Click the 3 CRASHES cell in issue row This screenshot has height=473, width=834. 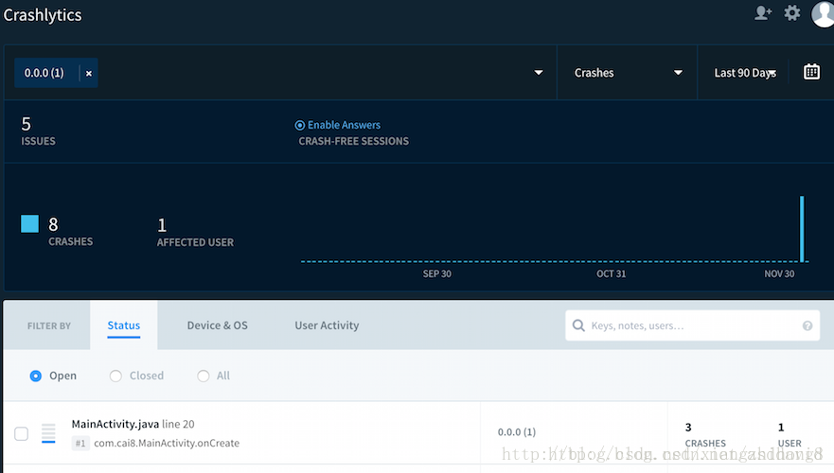click(x=705, y=435)
